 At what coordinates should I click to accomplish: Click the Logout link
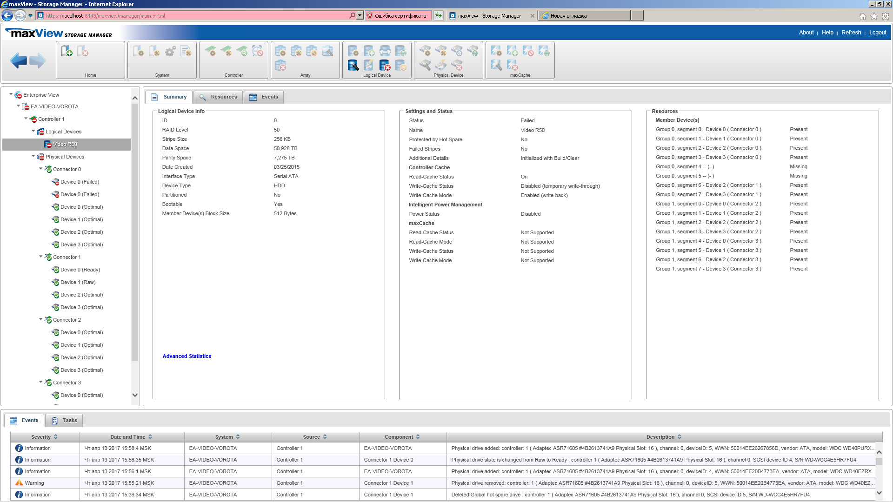pyautogui.click(x=878, y=33)
